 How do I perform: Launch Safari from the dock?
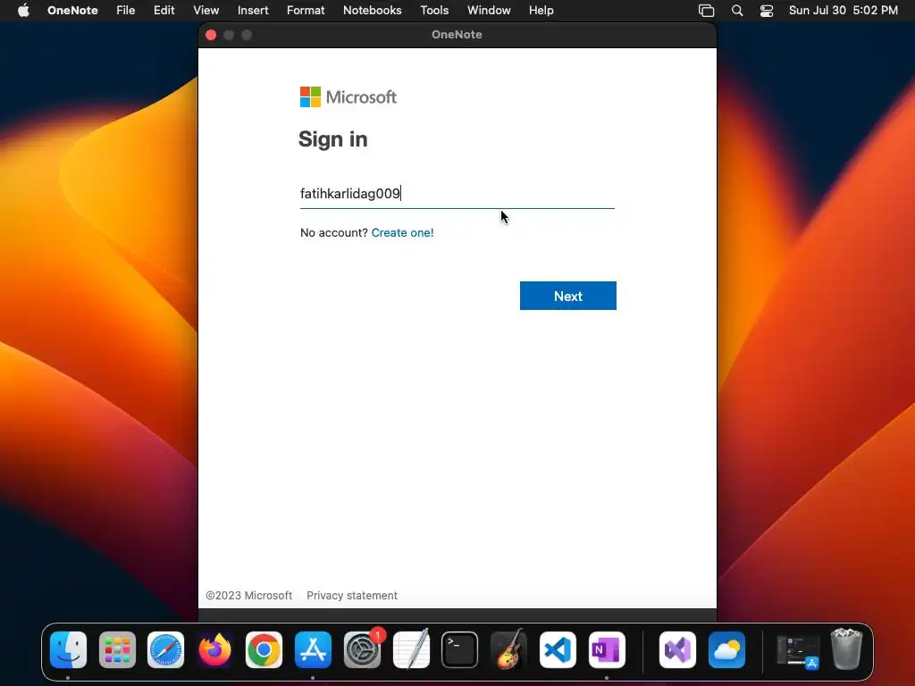pyautogui.click(x=165, y=650)
